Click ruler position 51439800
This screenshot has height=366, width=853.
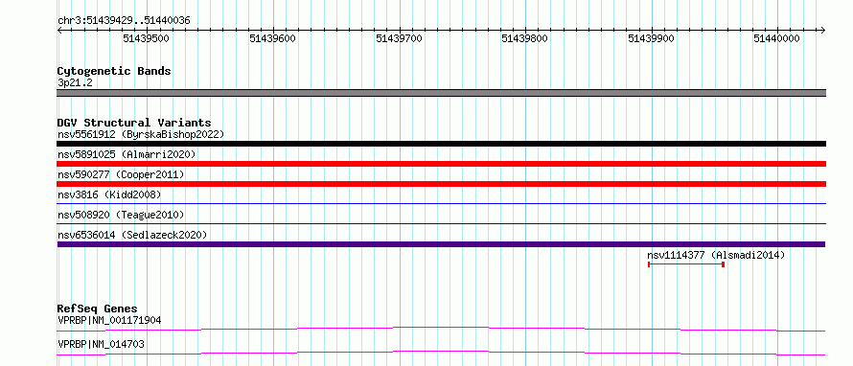click(525, 38)
